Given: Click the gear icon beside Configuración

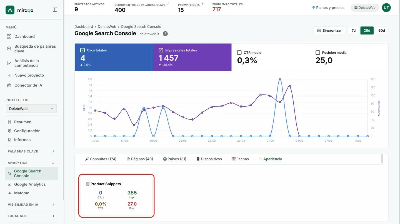Looking at the screenshot, I should pos(9,131).
